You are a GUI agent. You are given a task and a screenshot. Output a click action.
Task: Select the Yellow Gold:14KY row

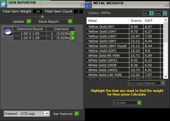pyautogui.click(x=125, y=36)
